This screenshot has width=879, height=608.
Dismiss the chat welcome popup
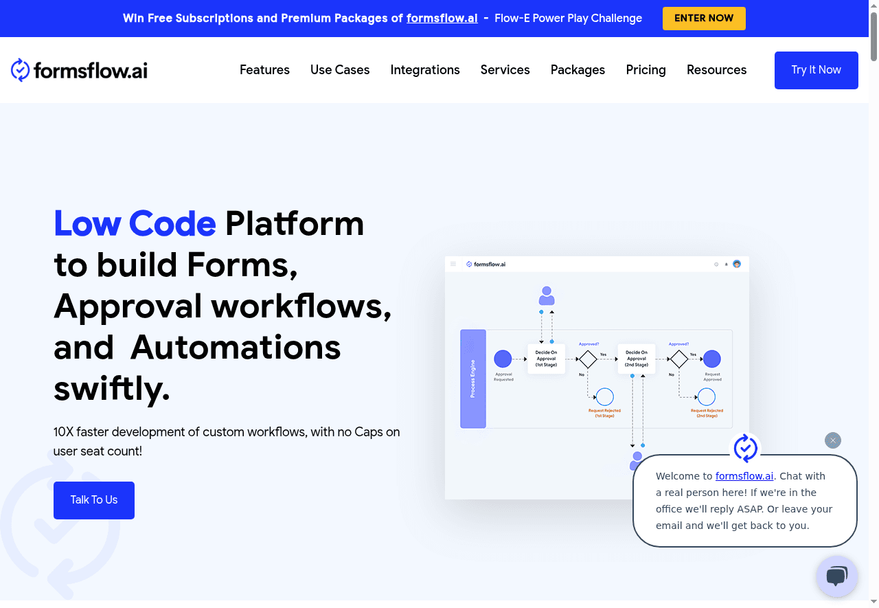[x=832, y=440]
